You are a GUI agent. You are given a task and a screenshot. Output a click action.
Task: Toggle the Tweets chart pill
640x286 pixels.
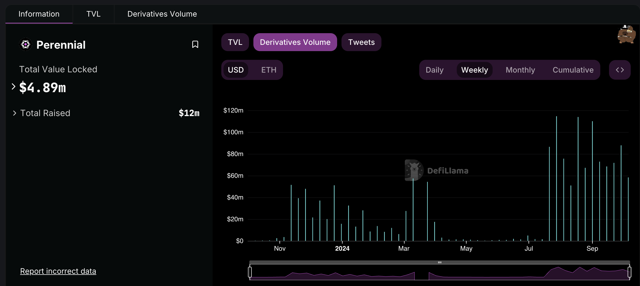pyautogui.click(x=361, y=42)
